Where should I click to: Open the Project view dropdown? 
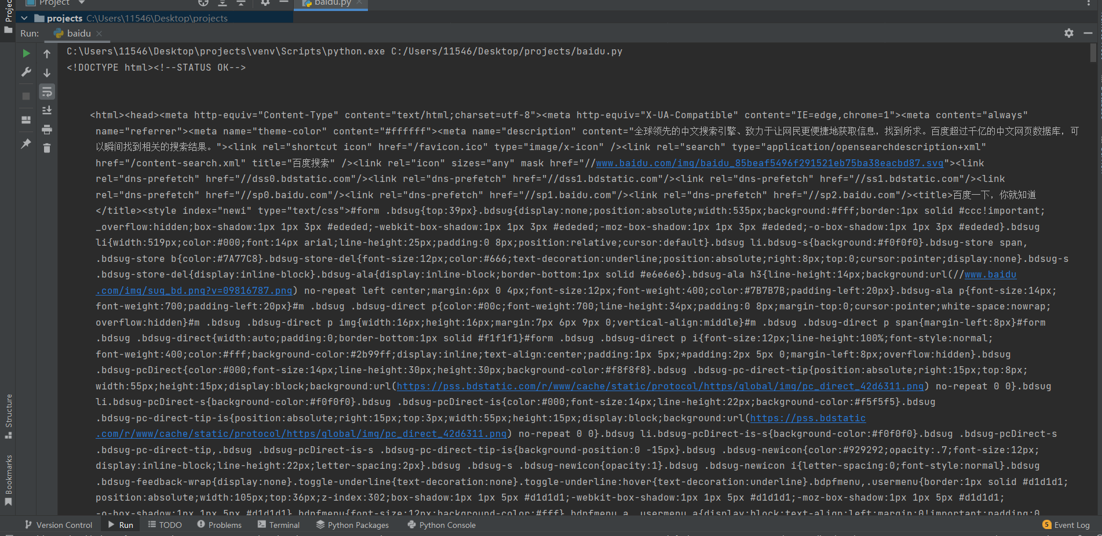click(x=55, y=3)
